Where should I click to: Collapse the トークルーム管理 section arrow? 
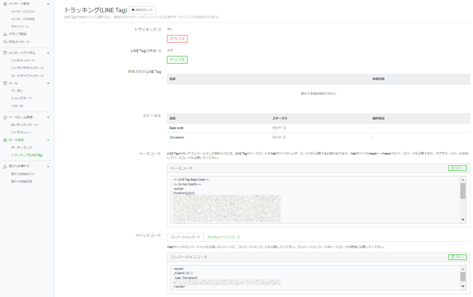(48, 117)
